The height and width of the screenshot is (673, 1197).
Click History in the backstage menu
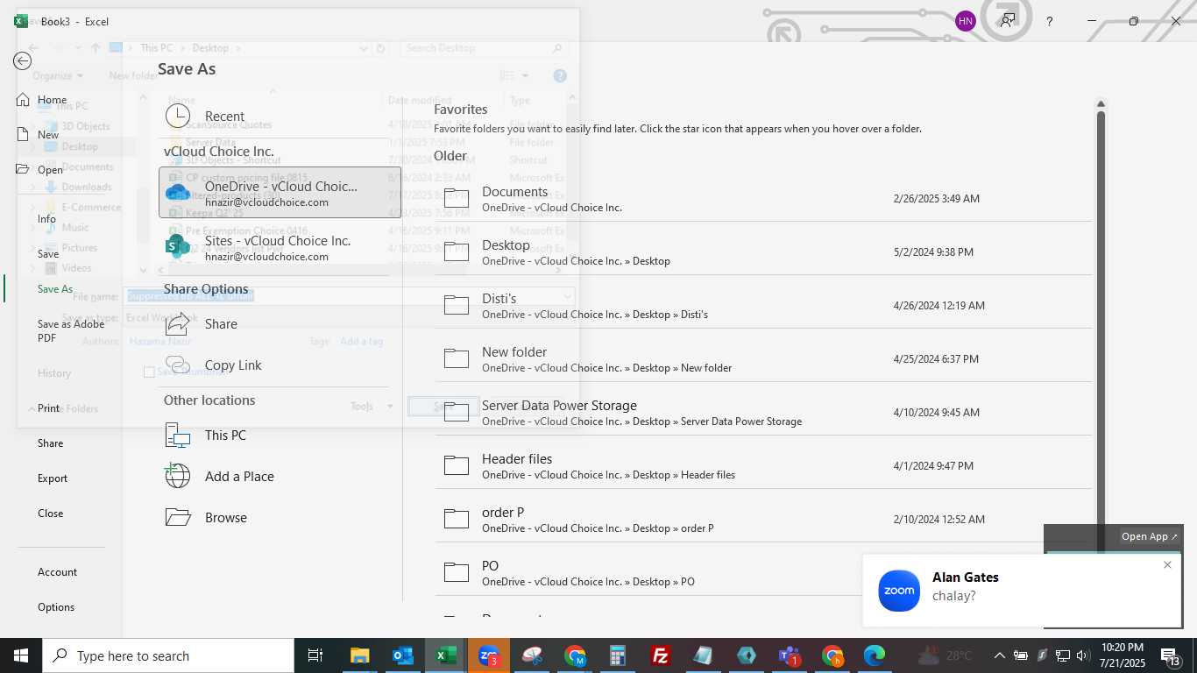(x=54, y=372)
